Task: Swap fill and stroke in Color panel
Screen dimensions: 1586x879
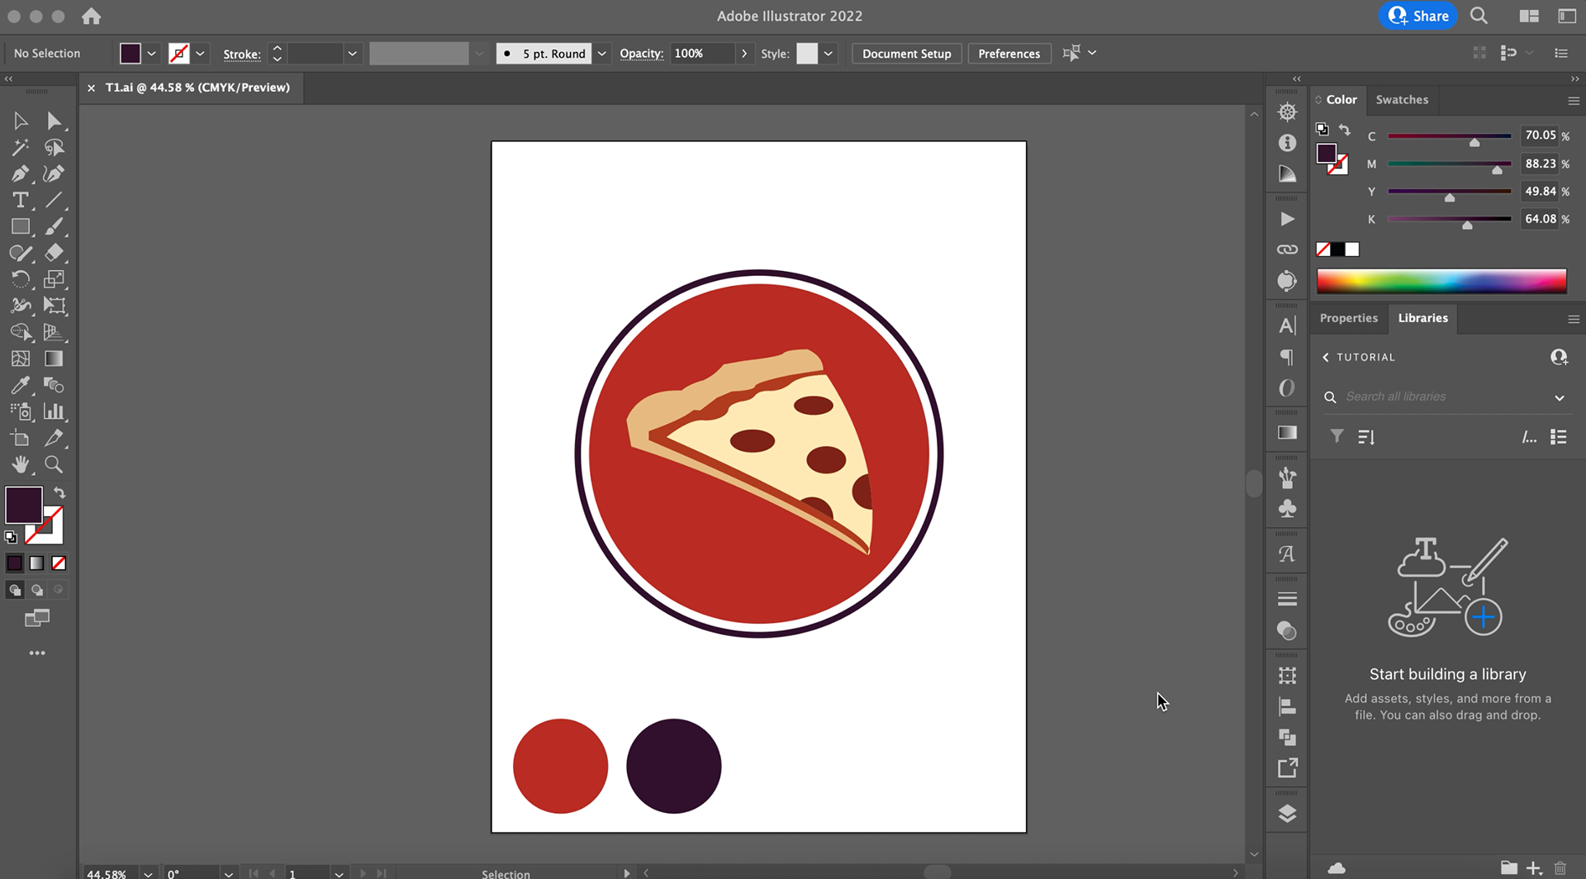Action: (1345, 130)
